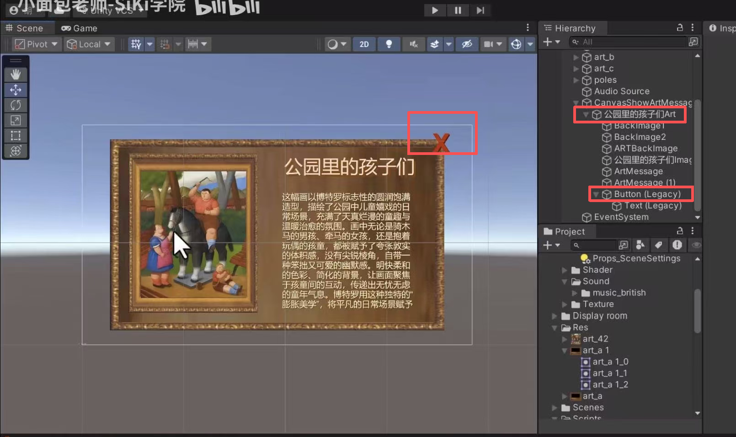Click the Step frame button
736x437 pixels.
(480, 10)
